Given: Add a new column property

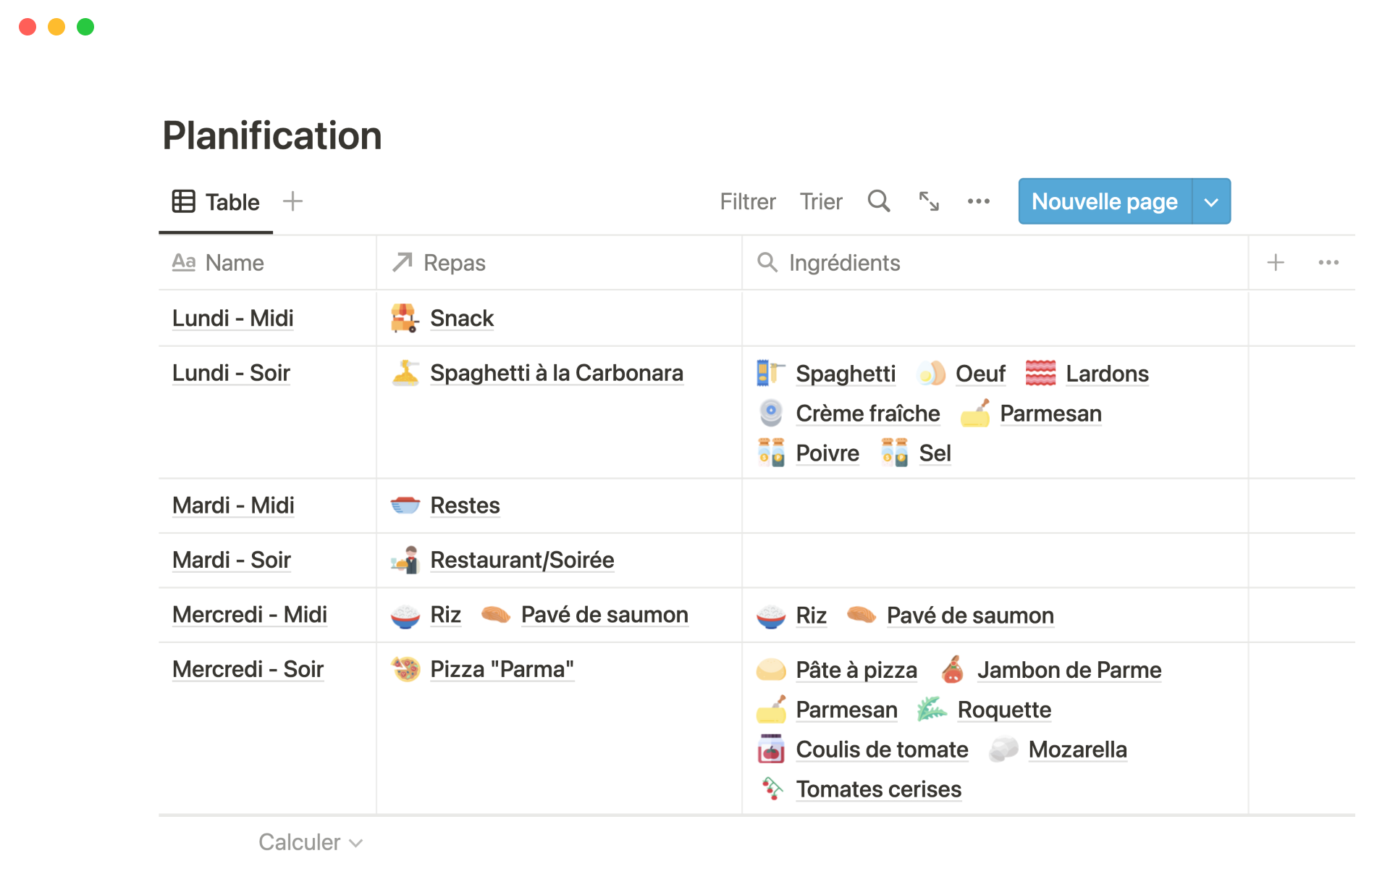Looking at the screenshot, I should pyautogui.click(x=1276, y=263).
